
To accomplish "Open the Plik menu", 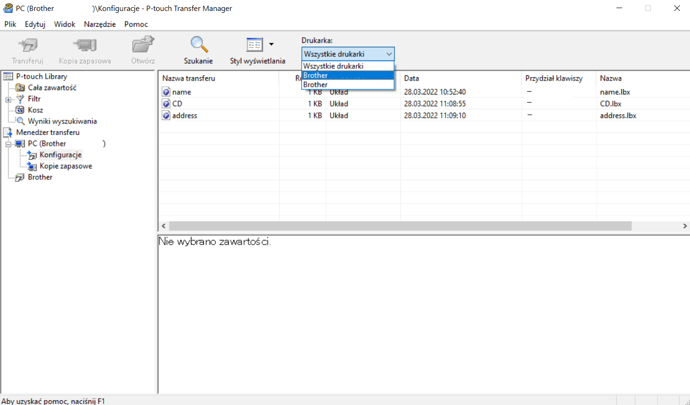I will click(x=11, y=24).
